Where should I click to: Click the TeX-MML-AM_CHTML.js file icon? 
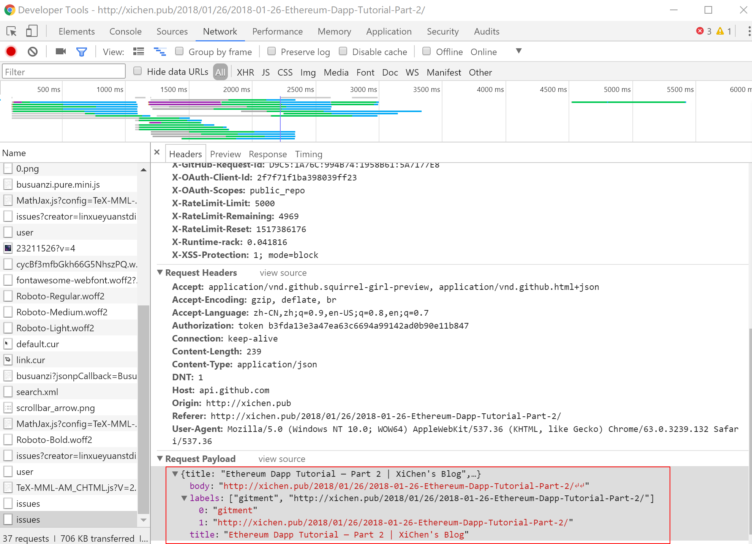pos(8,488)
